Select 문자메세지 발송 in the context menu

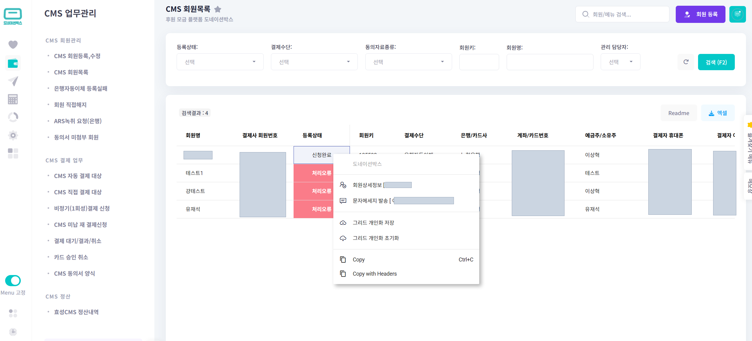coord(406,201)
